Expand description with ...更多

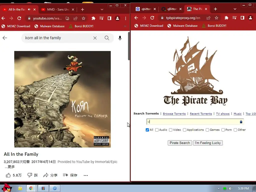(x=10, y=167)
